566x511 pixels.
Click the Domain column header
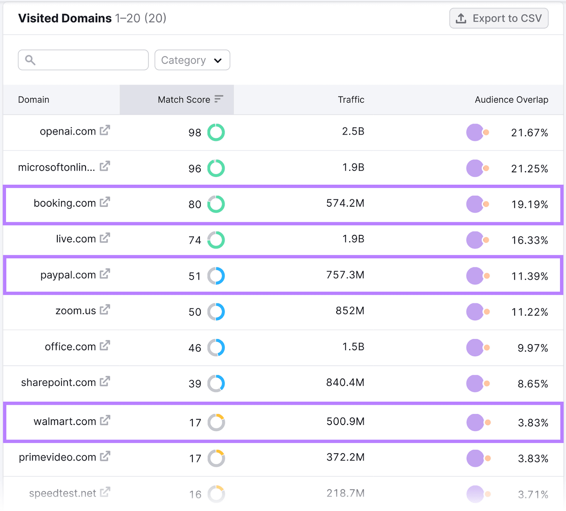(33, 99)
